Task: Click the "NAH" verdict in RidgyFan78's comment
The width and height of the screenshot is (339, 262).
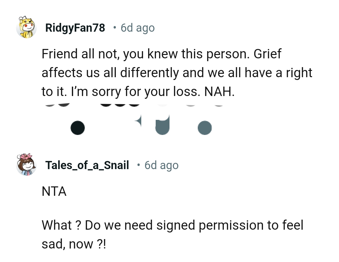Action: click(x=219, y=91)
